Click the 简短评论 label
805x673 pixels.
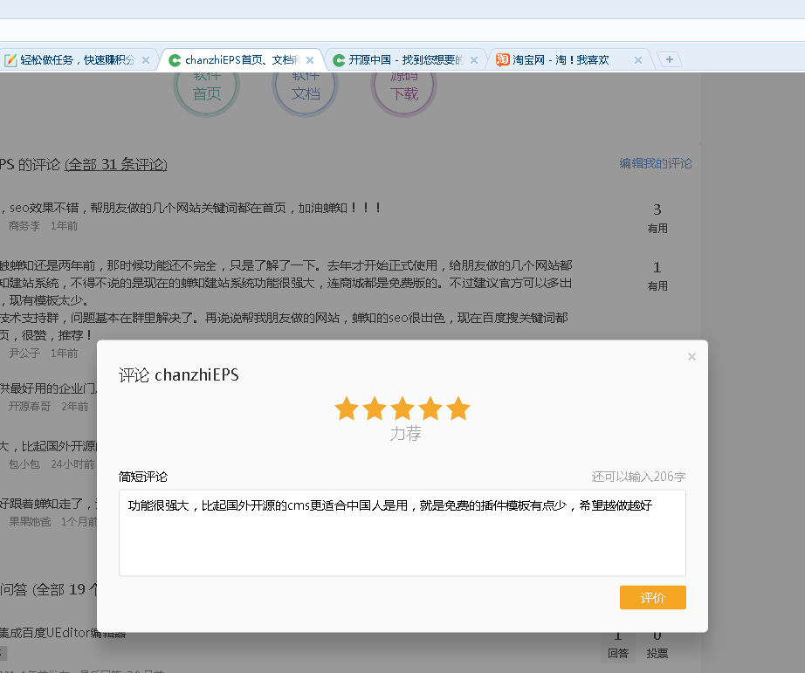tap(142, 477)
